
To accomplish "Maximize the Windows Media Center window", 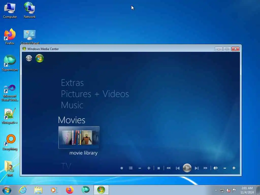I will coord(227,49).
